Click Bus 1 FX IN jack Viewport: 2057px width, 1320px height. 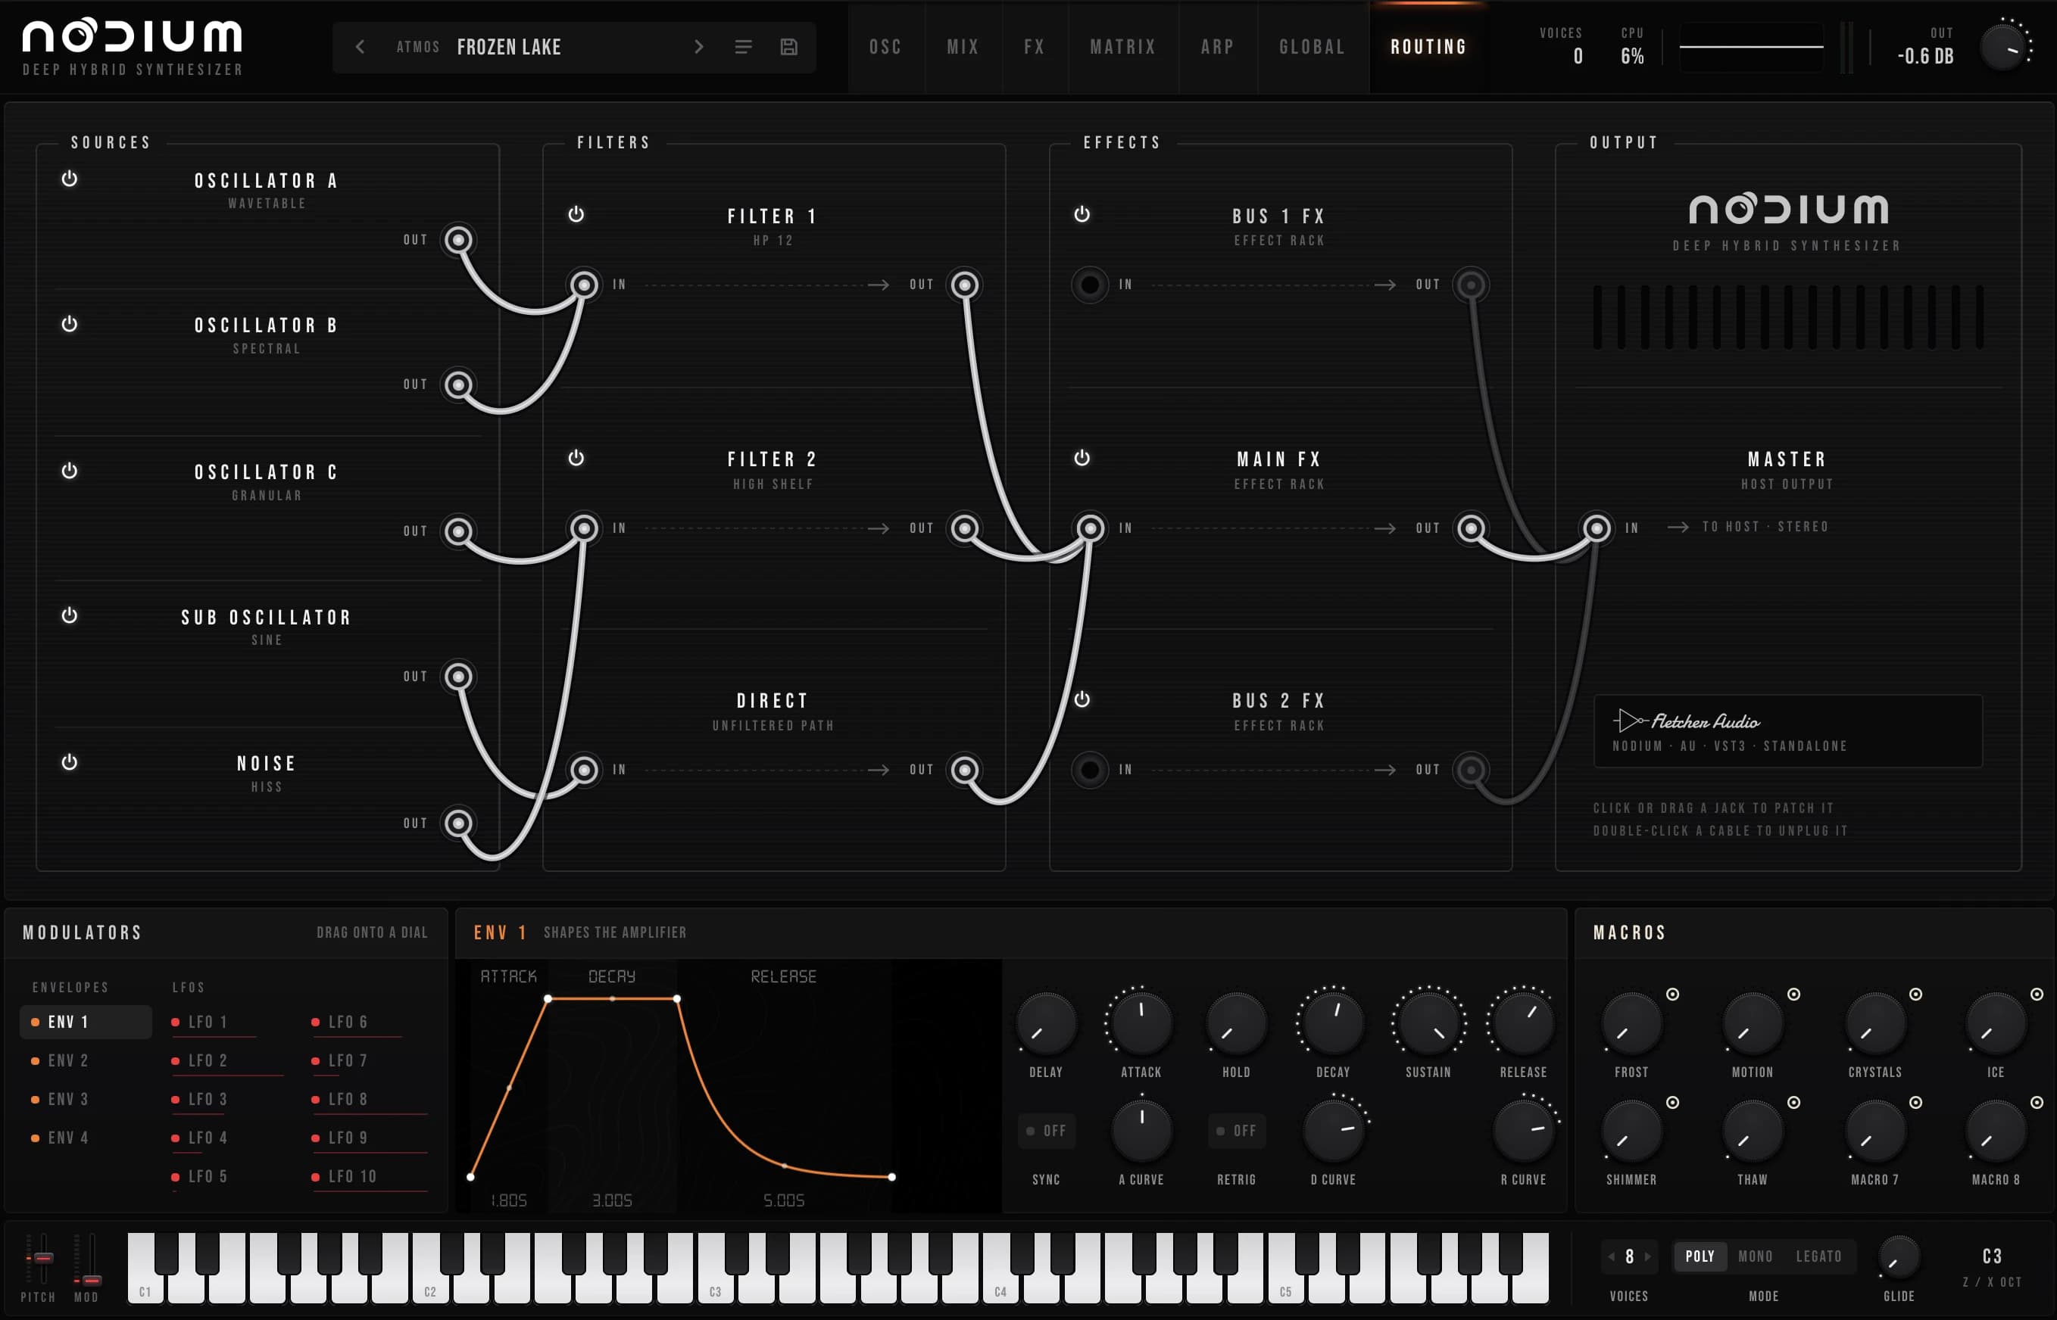1090,284
